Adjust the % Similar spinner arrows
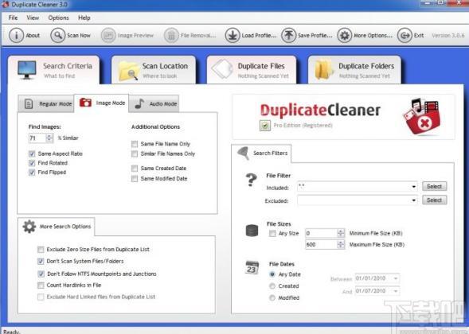Image resolution: width=469 pixels, height=334 pixels. tap(49, 138)
